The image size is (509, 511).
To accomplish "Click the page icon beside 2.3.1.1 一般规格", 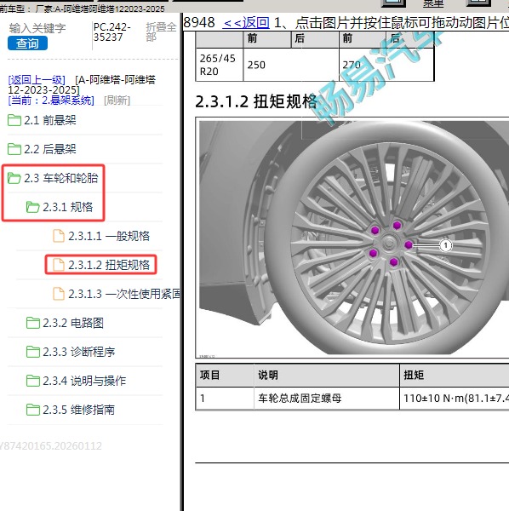I will coord(59,236).
